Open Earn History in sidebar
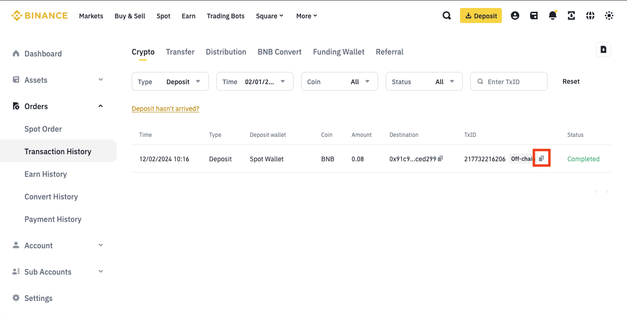 pos(46,174)
